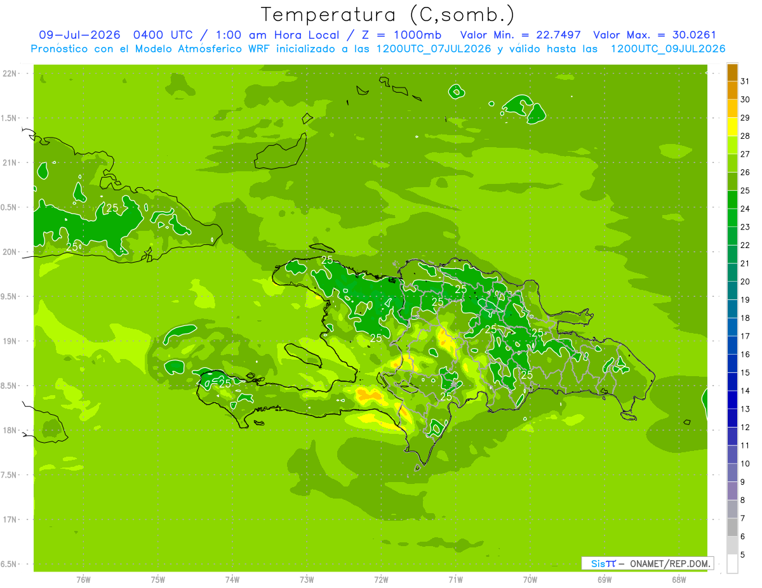Click the legend value 23
The image size is (762, 588).
(x=745, y=227)
